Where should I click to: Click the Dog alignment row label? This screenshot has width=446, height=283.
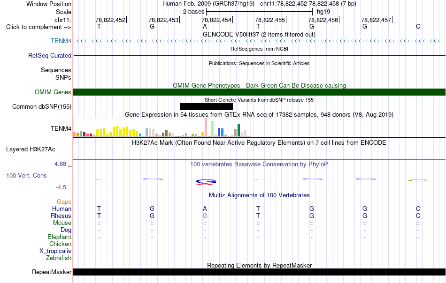point(66,230)
